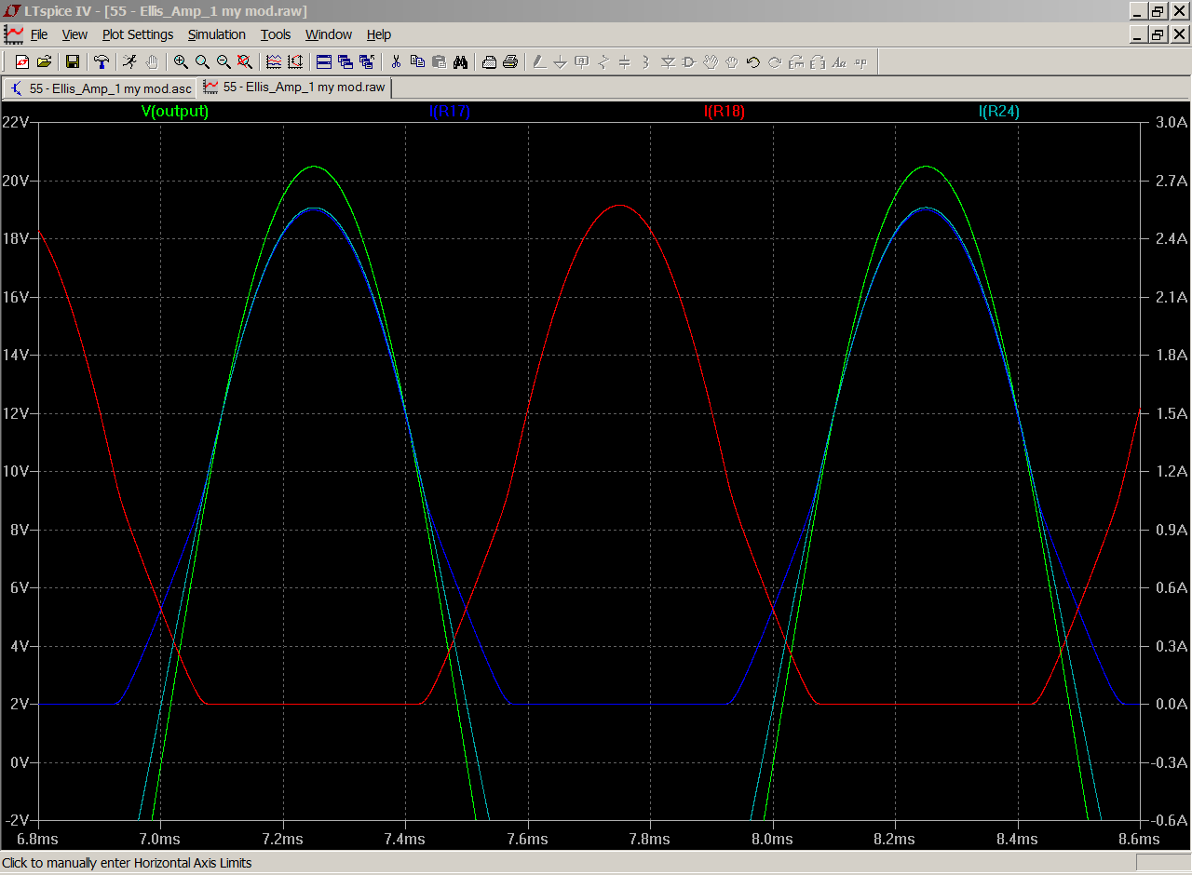Open the View menu
The height and width of the screenshot is (875, 1192).
click(x=74, y=34)
